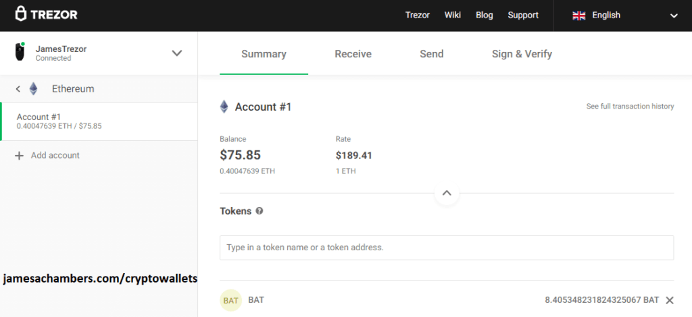Collapse balance details with the up chevron
The height and width of the screenshot is (317, 692).
[x=447, y=193]
